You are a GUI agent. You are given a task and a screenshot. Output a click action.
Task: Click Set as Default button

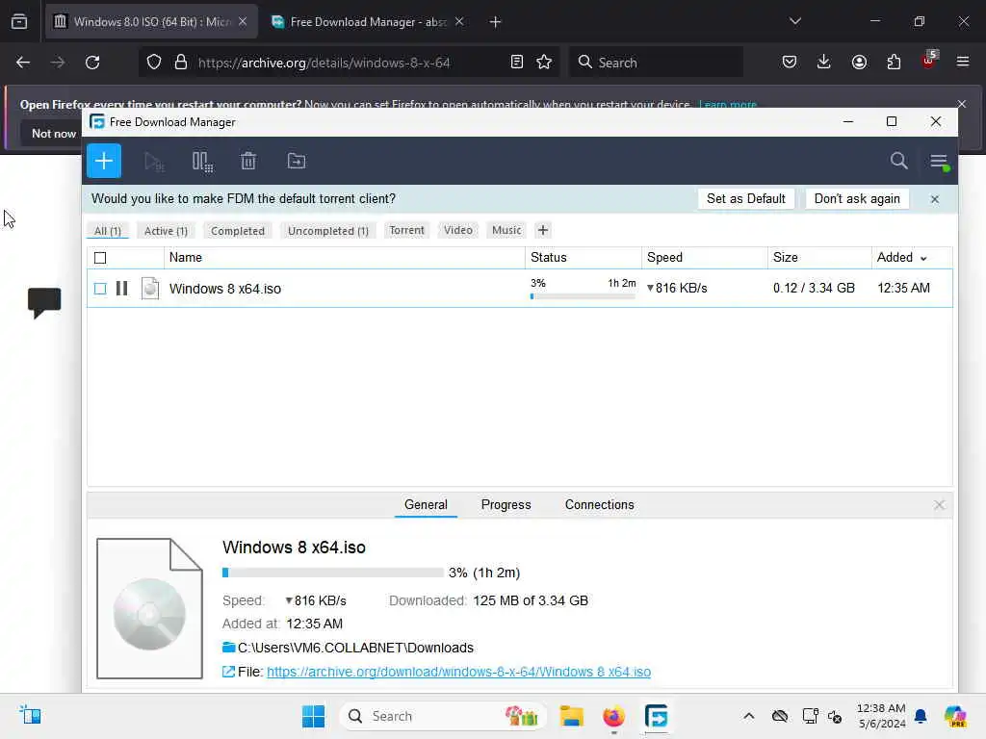tap(746, 198)
